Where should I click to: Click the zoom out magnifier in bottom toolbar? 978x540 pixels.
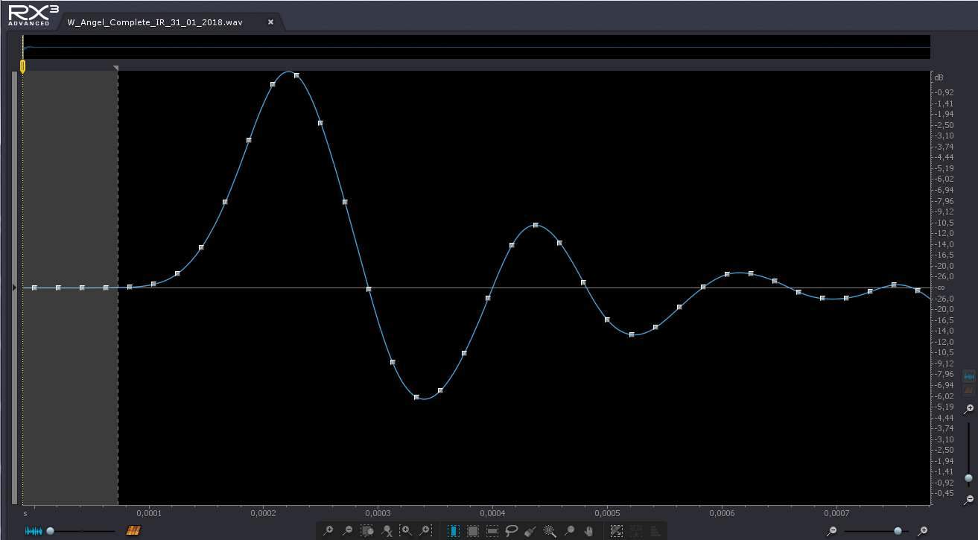click(x=347, y=531)
